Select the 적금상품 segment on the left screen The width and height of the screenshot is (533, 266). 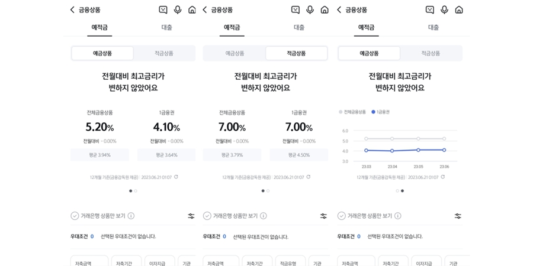tap(164, 53)
